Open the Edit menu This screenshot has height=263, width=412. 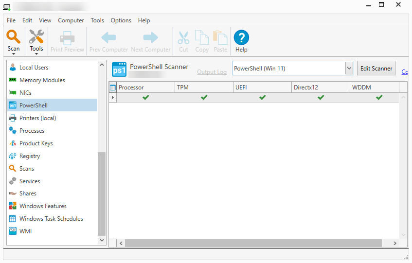click(27, 20)
